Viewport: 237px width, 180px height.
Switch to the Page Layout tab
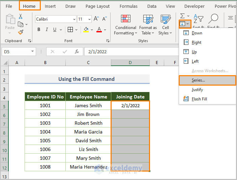[x=97, y=6]
